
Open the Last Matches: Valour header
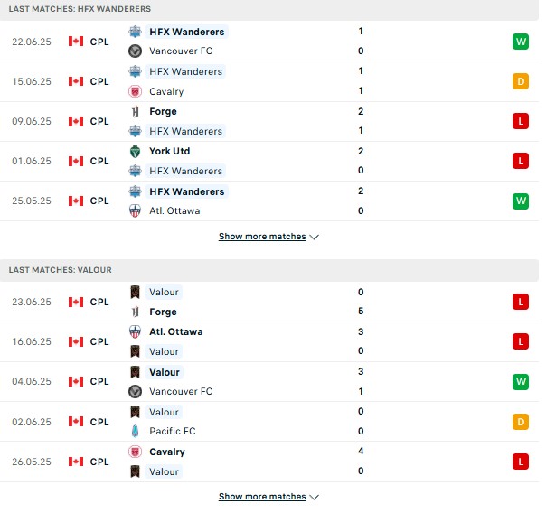tap(61, 270)
